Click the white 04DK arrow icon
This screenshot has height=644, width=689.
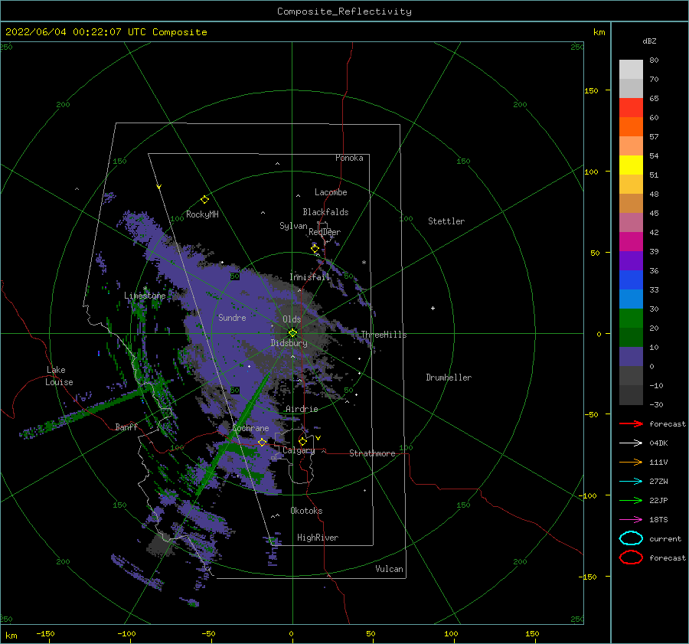631,443
